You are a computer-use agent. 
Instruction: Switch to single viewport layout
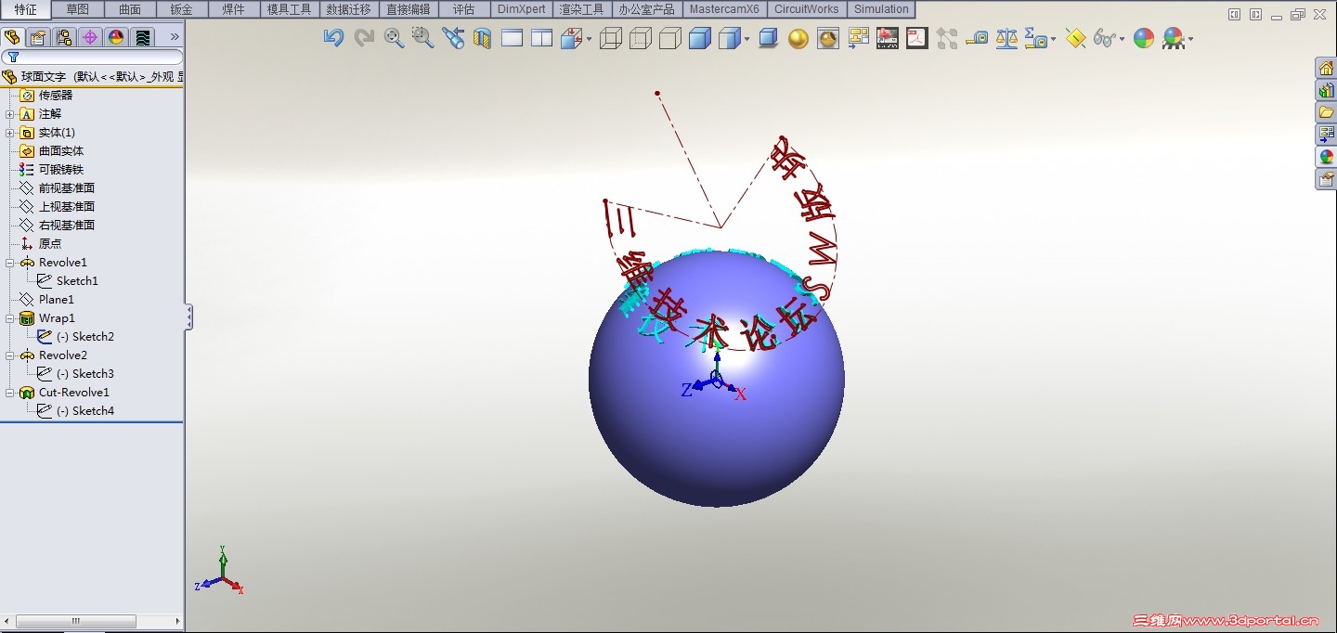tap(512, 38)
